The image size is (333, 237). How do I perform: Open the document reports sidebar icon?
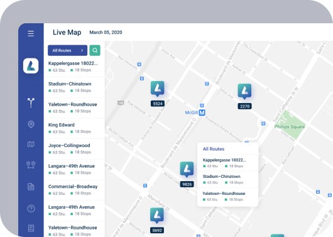[x=31, y=187]
